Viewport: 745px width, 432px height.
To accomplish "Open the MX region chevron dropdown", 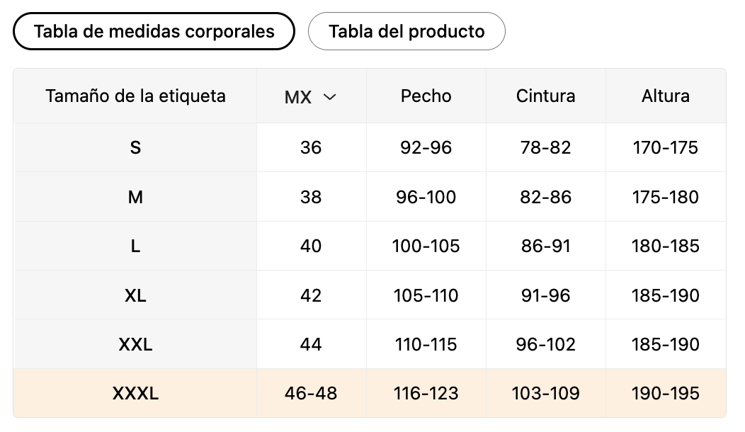I will (x=329, y=97).
